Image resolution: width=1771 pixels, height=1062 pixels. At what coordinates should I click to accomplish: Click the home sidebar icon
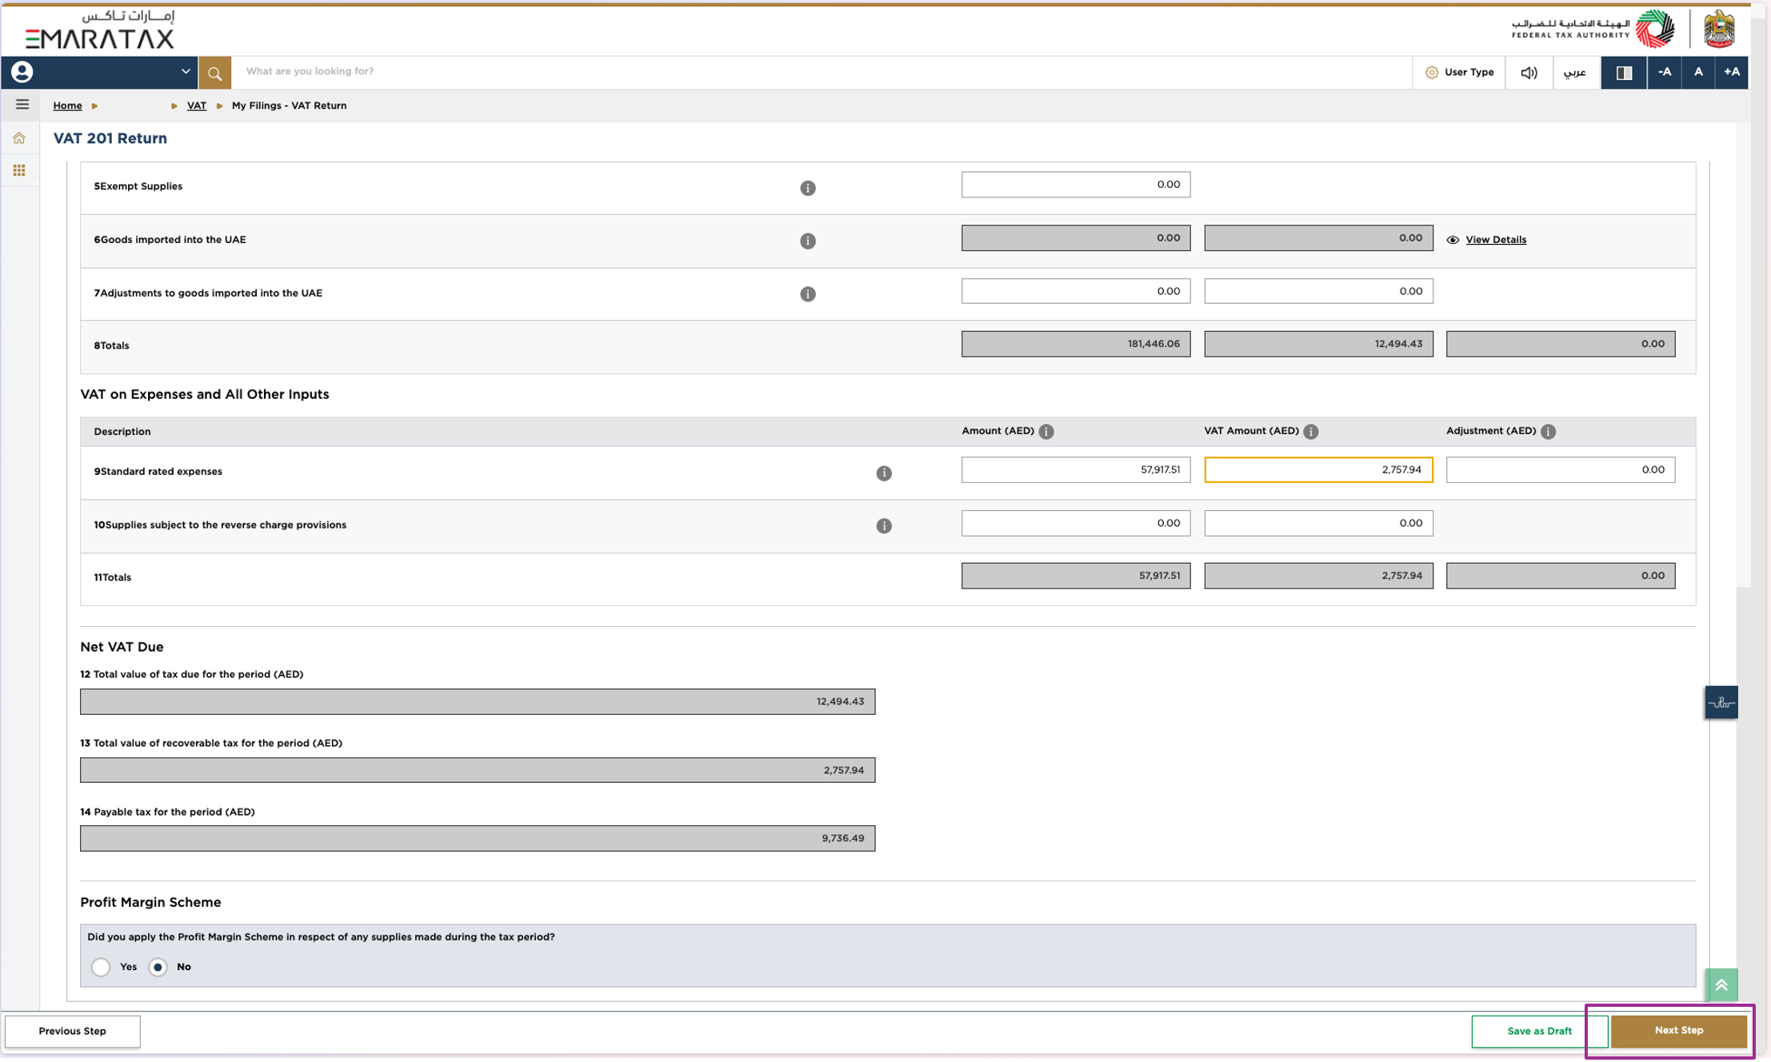pos(19,138)
